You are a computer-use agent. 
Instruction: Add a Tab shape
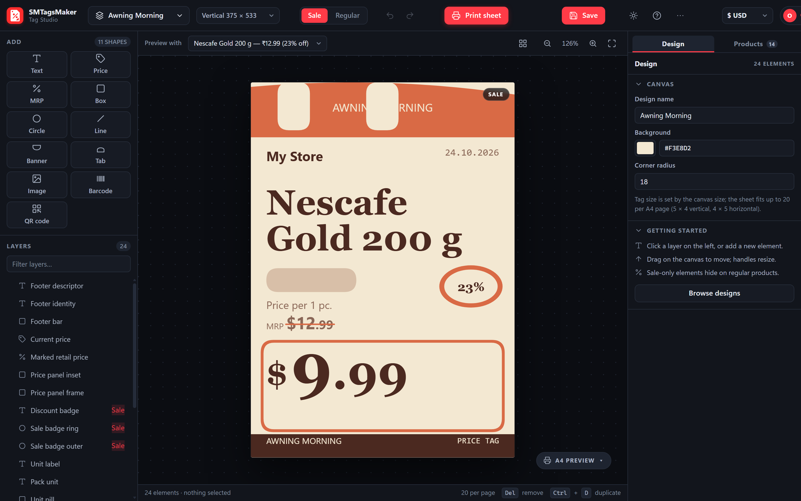[x=100, y=154]
